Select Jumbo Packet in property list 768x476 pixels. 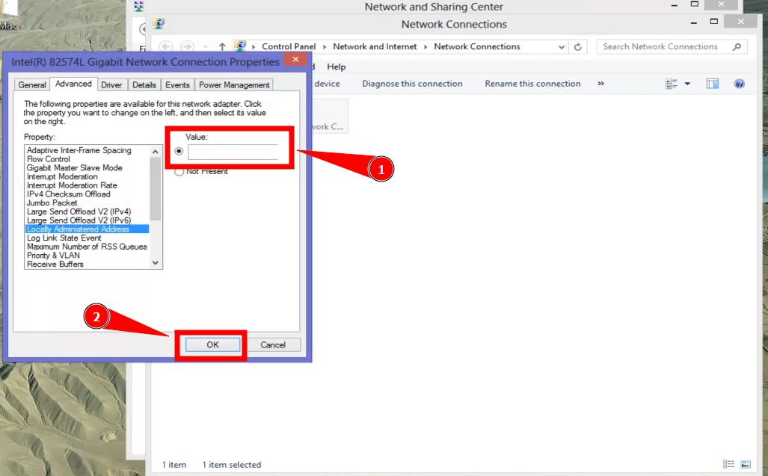click(x=52, y=203)
